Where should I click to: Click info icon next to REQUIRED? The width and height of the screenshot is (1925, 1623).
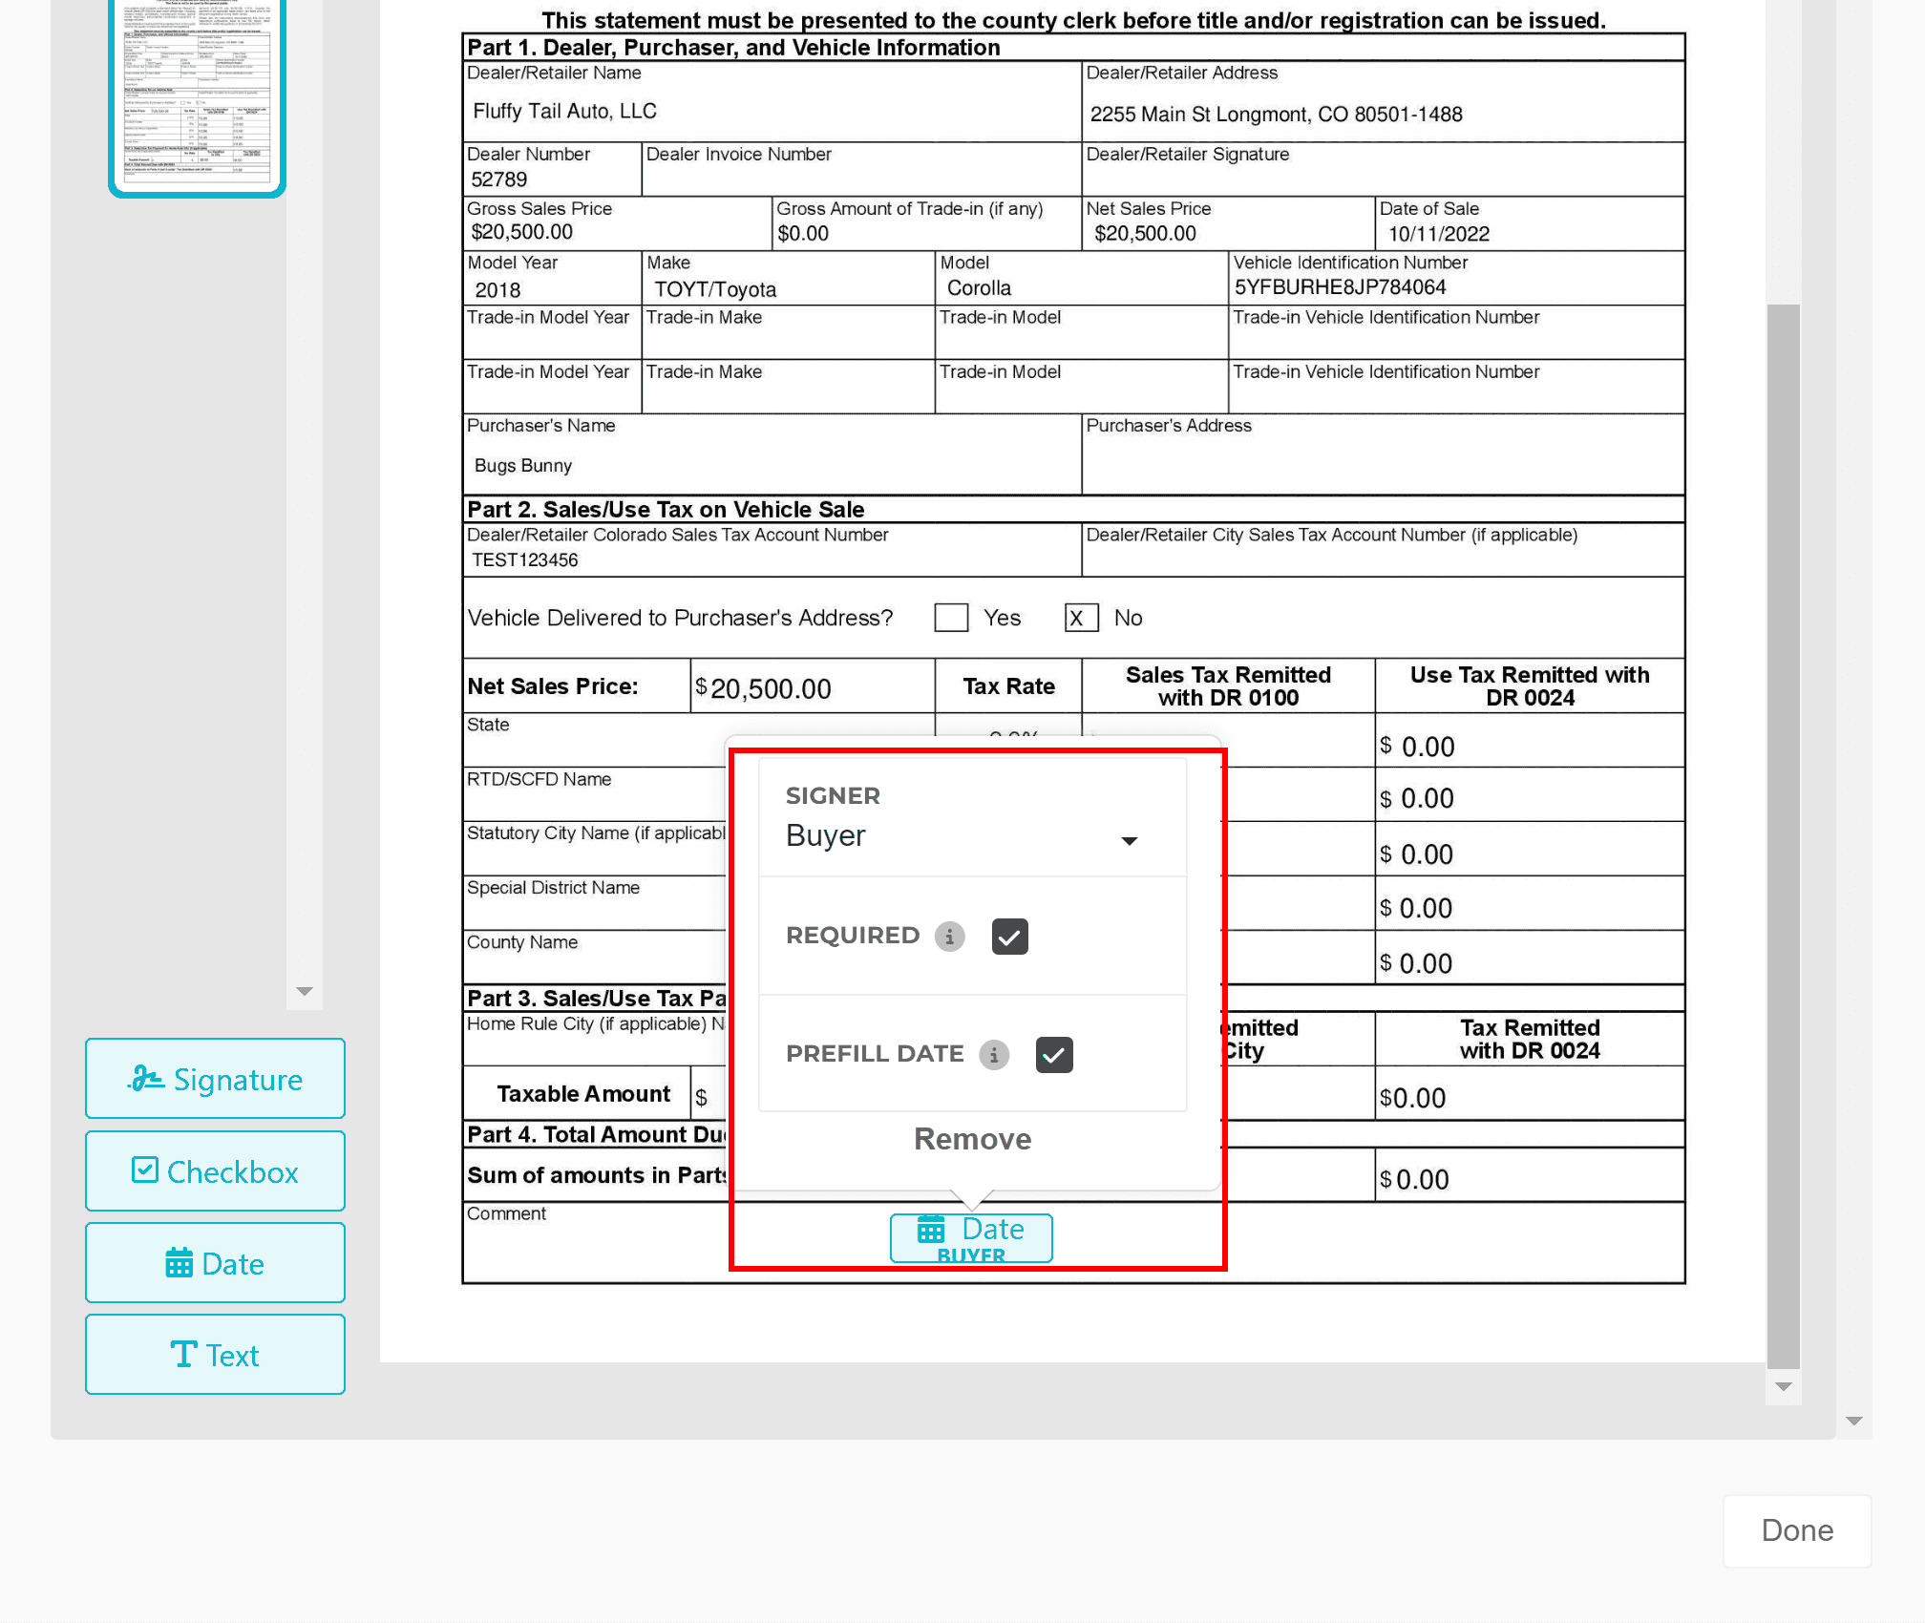(x=949, y=937)
